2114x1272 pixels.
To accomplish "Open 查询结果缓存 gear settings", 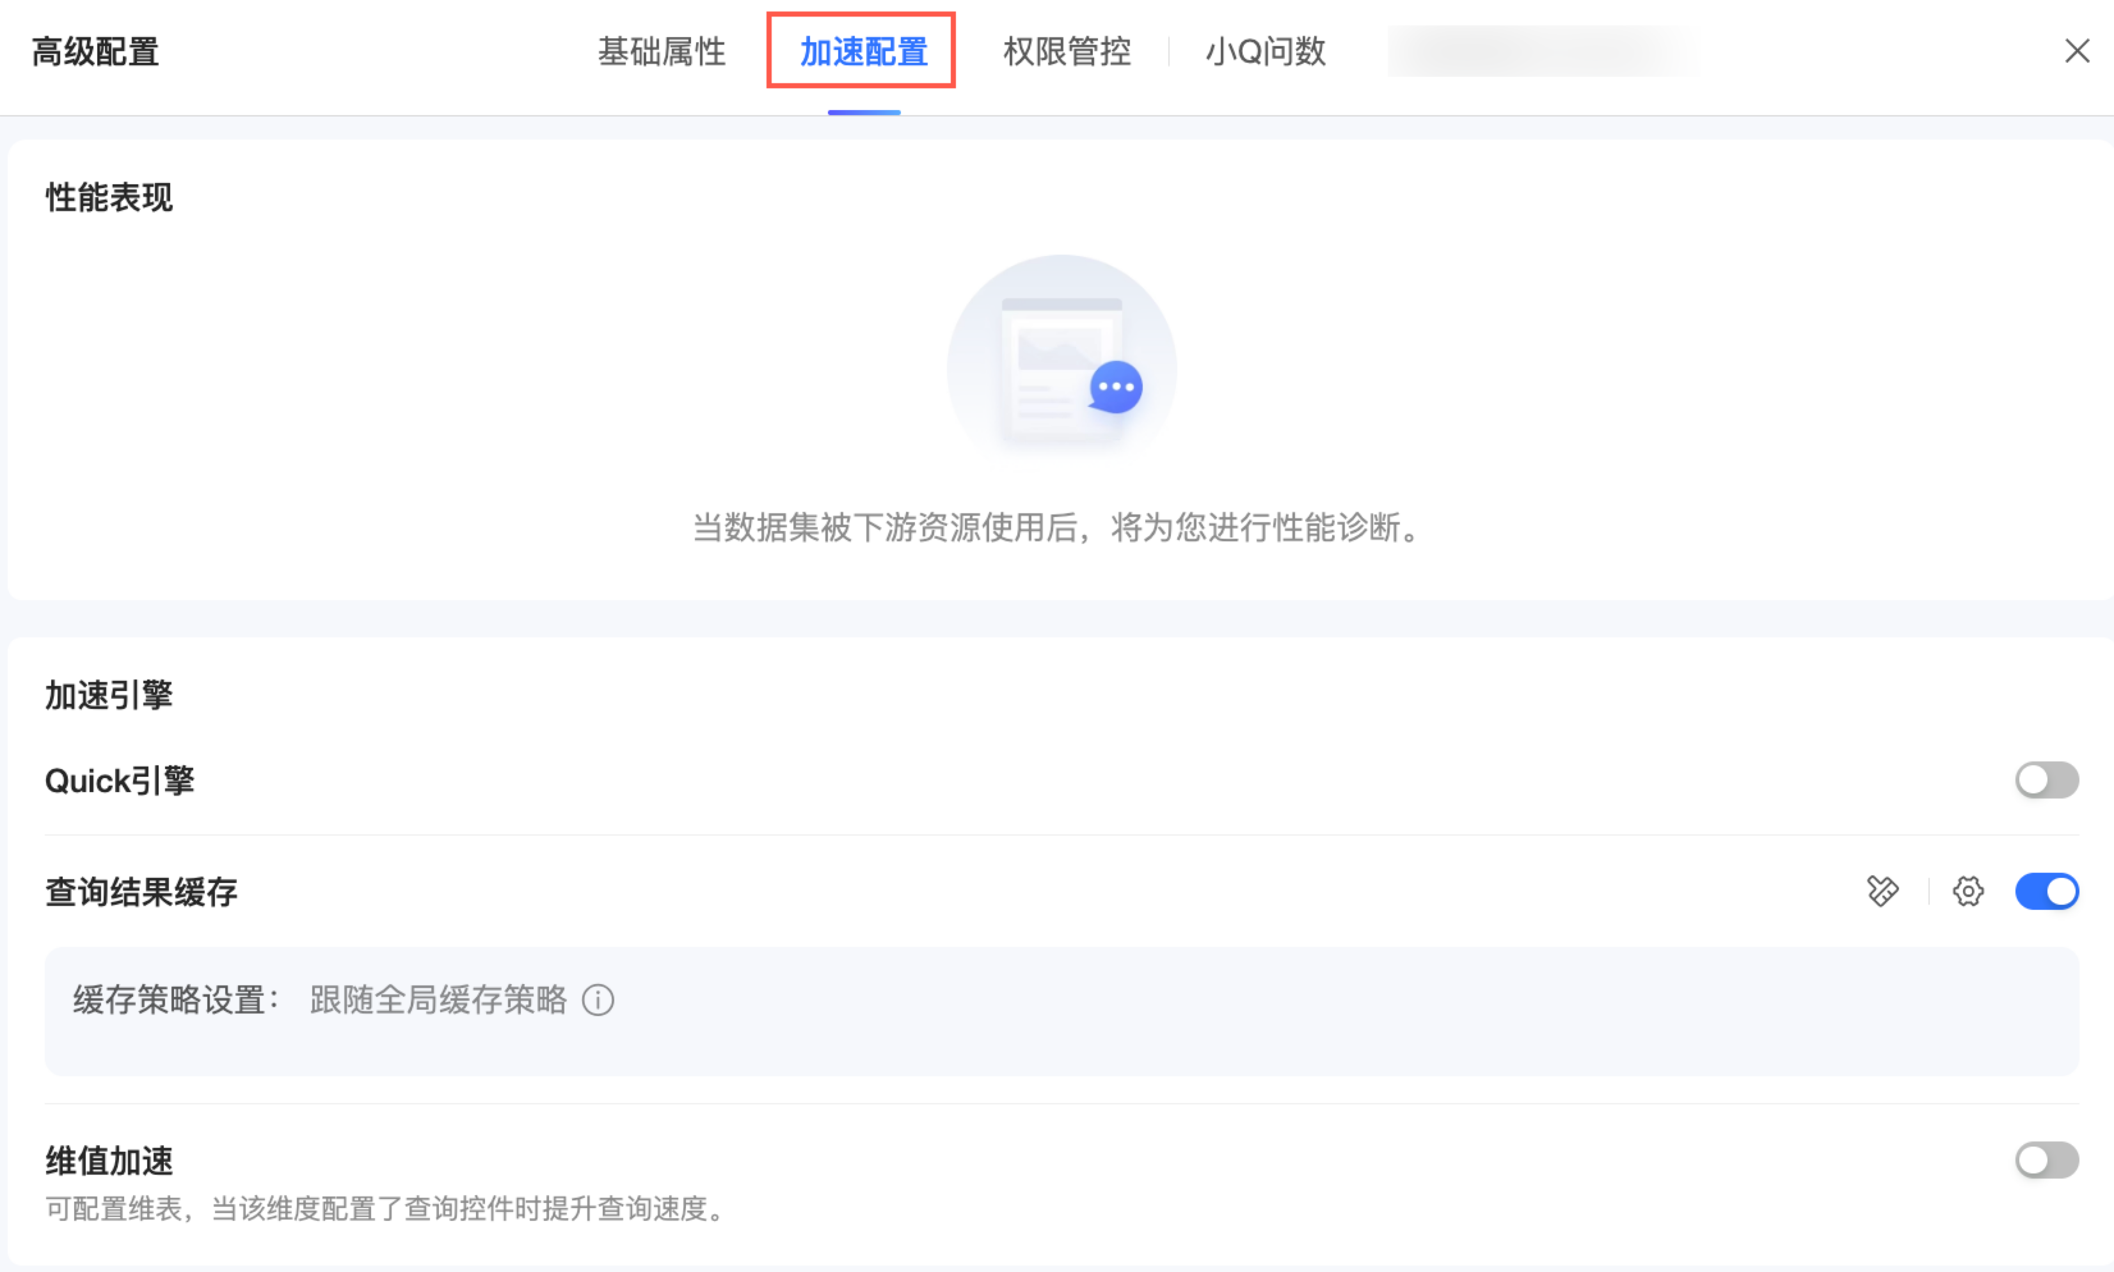I will (1967, 891).
